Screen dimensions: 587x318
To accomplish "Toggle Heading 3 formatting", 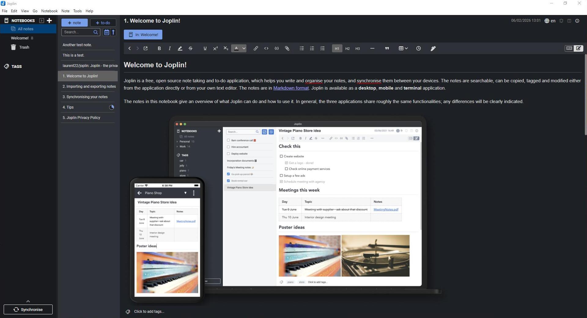I will click(x=357, y=48).
